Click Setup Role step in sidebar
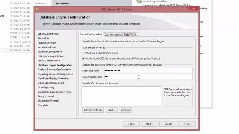This screenshot has height=134, width=239. 43,38
